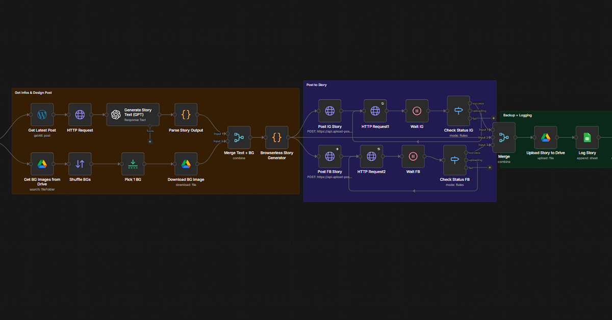
Task: Open Get BG Images from Drive node
Action: (x=42, y=164)
